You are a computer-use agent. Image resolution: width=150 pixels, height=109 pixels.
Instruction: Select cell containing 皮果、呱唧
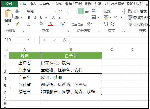[x=71, y=77]
